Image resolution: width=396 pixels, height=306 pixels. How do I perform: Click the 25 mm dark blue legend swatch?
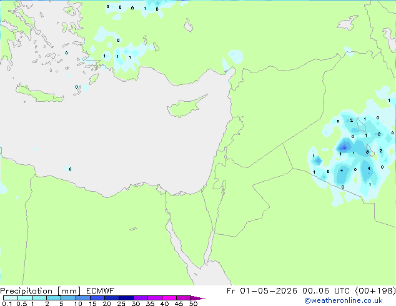(126, 298)
